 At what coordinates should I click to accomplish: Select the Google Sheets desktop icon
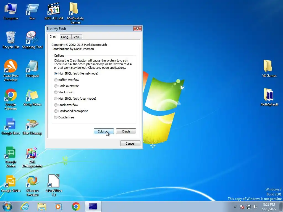[11, 157]
